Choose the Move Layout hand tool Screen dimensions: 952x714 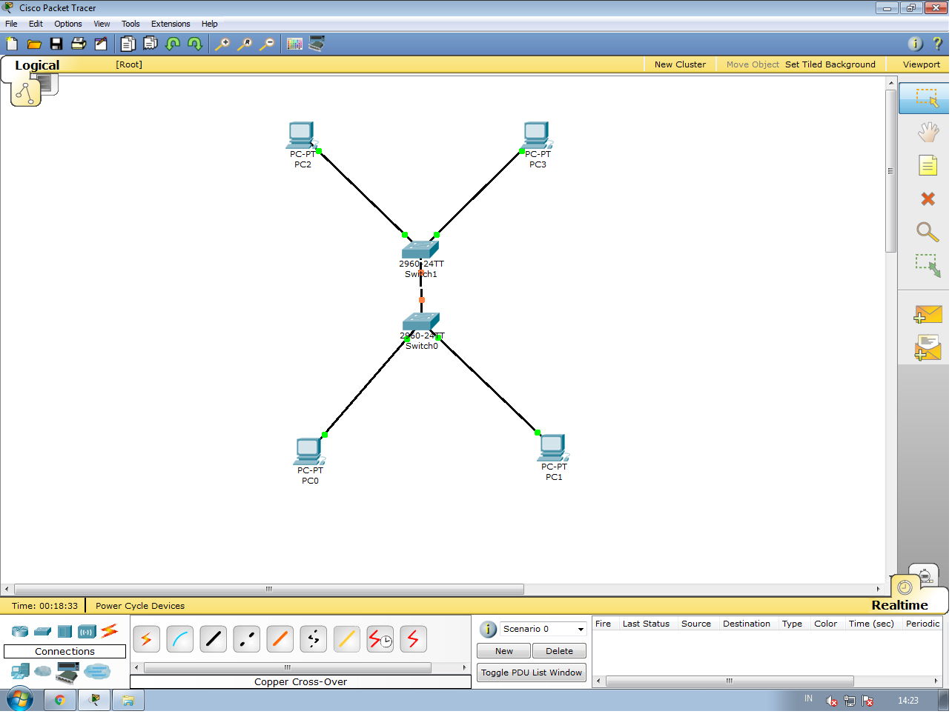point(928,132)
